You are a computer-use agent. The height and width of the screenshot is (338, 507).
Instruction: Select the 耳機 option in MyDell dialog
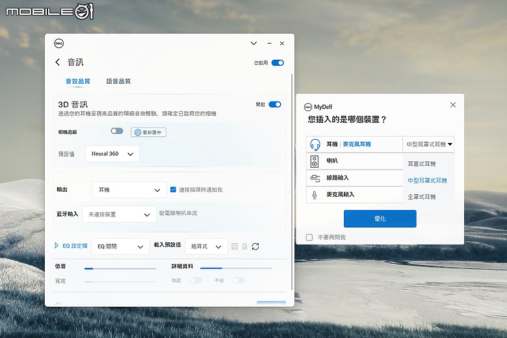pos(332,144)
